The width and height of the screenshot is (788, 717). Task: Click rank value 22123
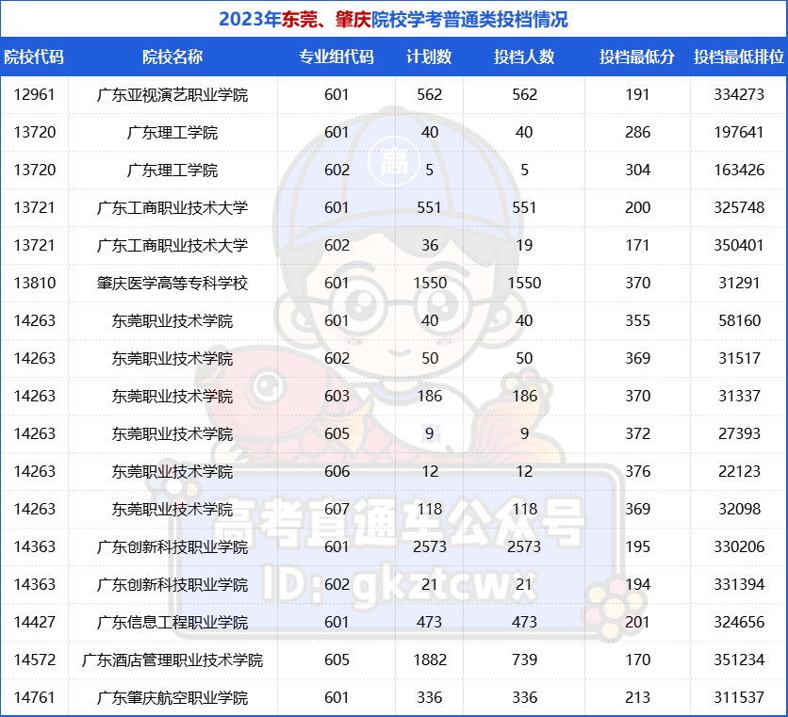click(x=739, y=471)
